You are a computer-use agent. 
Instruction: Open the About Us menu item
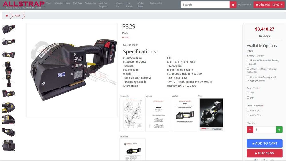point(119,5)
